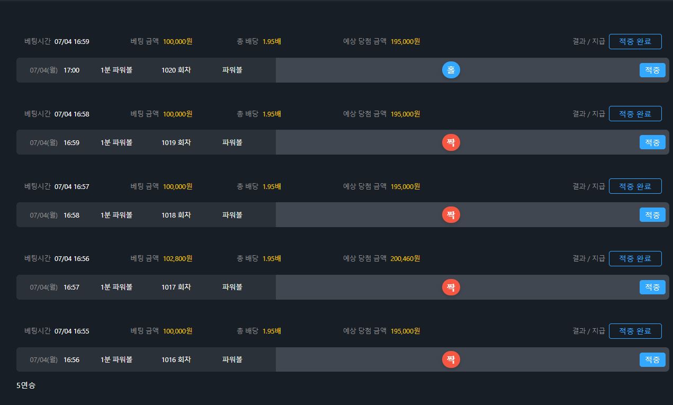The image size is (673, 405).
Task: Click the red 짝 badge for round 1019
Action: click(x=451, y=142)
